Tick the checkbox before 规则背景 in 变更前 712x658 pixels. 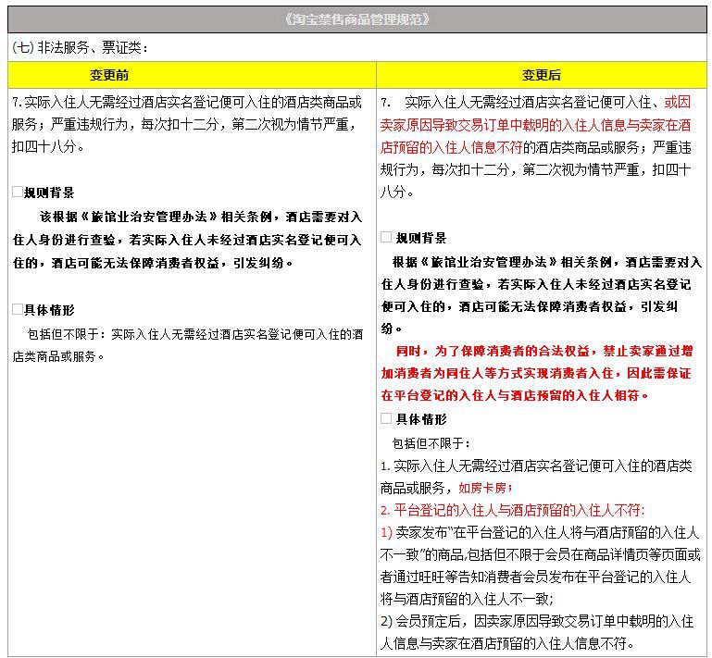tap(18, 192)
